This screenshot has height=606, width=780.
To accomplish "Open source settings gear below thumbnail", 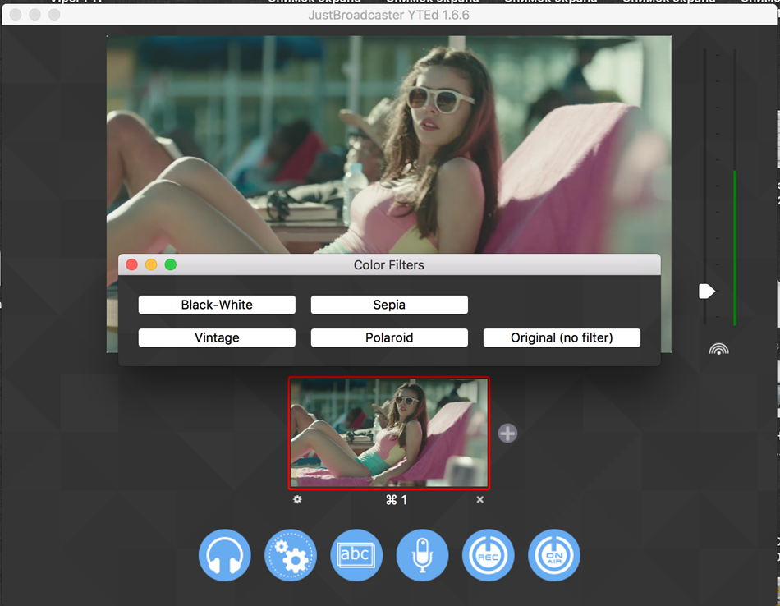I will [297, 499].
